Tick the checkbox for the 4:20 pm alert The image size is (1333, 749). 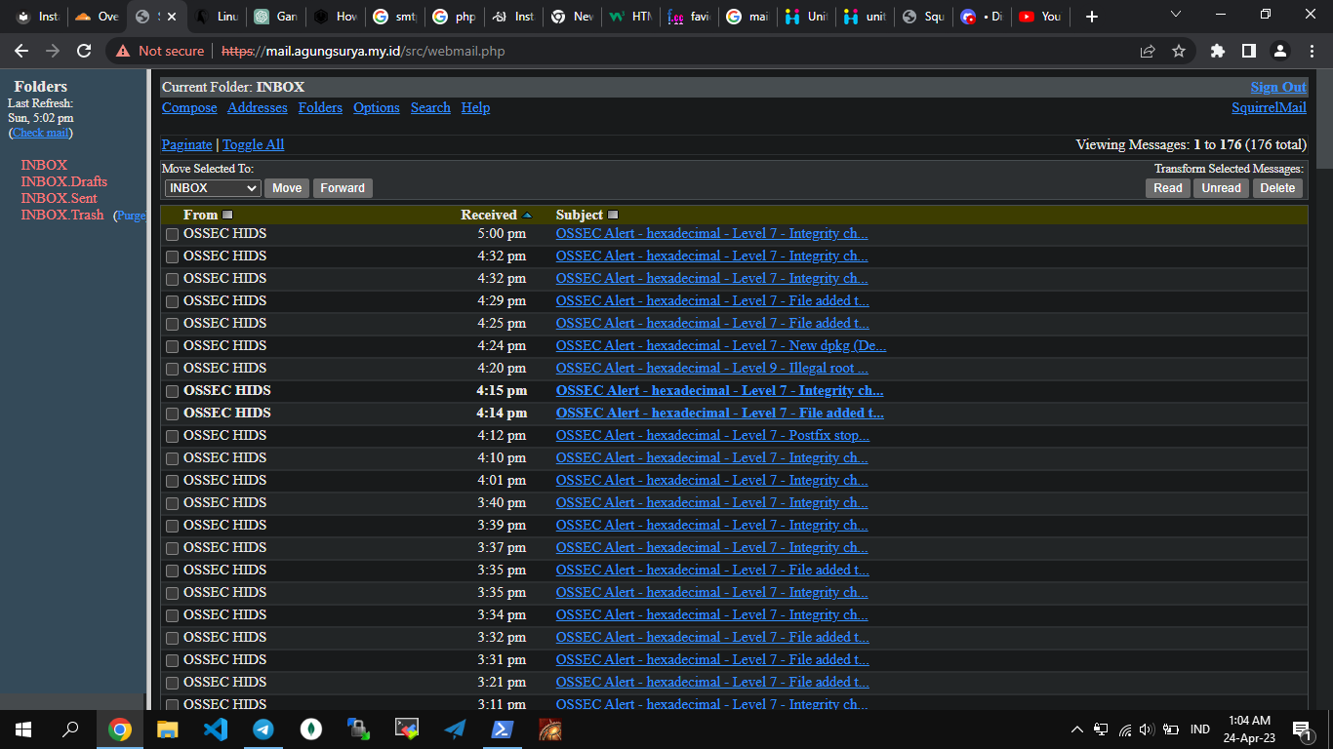173,369
